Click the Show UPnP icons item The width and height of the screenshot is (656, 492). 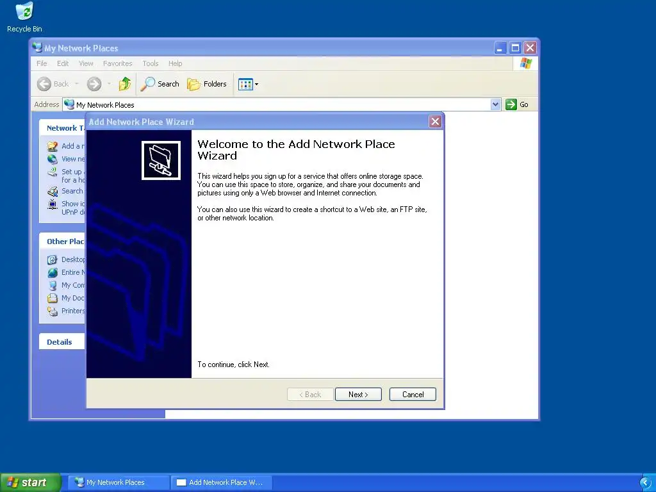point(66,208)
